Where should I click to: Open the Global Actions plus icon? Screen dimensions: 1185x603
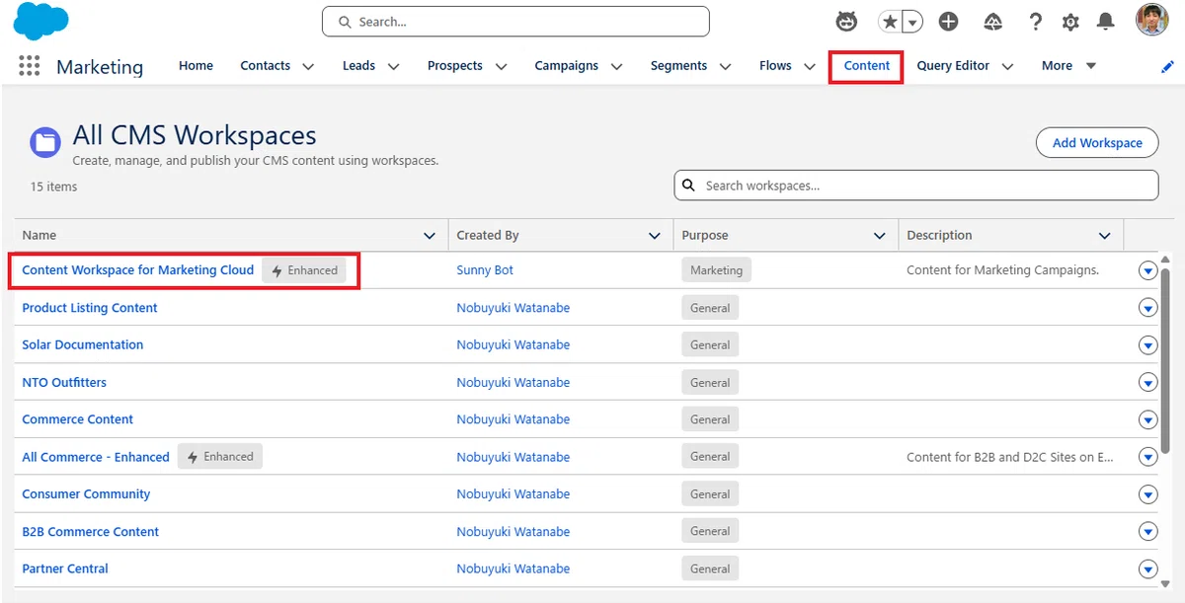click(x=948, y=22)
